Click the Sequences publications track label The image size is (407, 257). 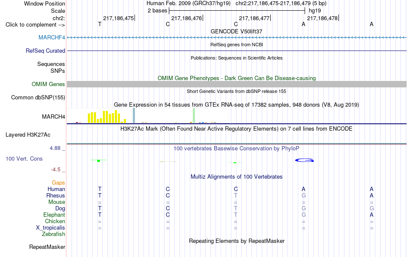pyautogui.click(x=51, y=64)
